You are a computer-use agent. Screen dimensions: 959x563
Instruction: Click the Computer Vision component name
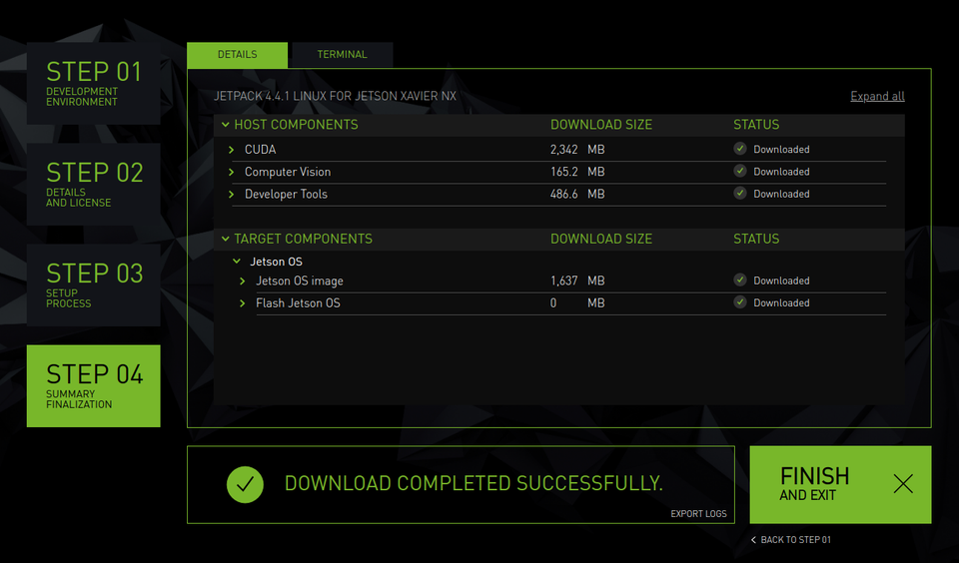288,173
